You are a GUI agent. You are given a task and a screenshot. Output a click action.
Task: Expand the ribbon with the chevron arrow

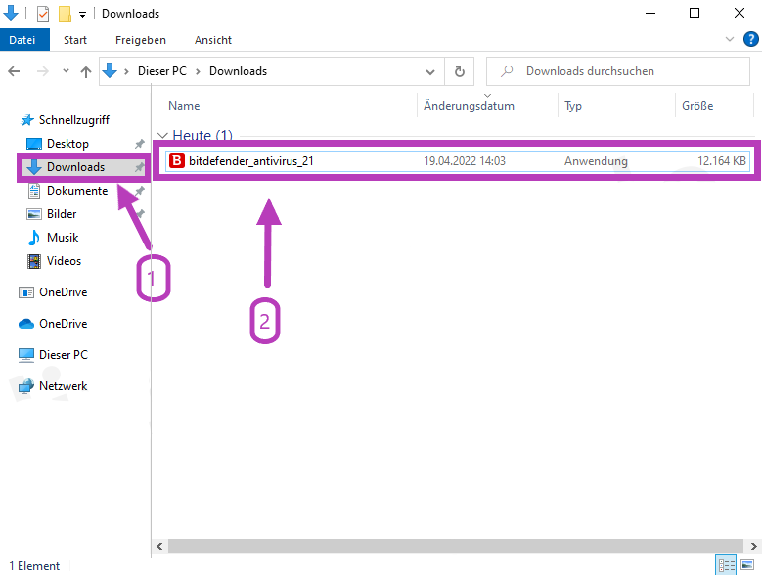[x=730, y=40]
